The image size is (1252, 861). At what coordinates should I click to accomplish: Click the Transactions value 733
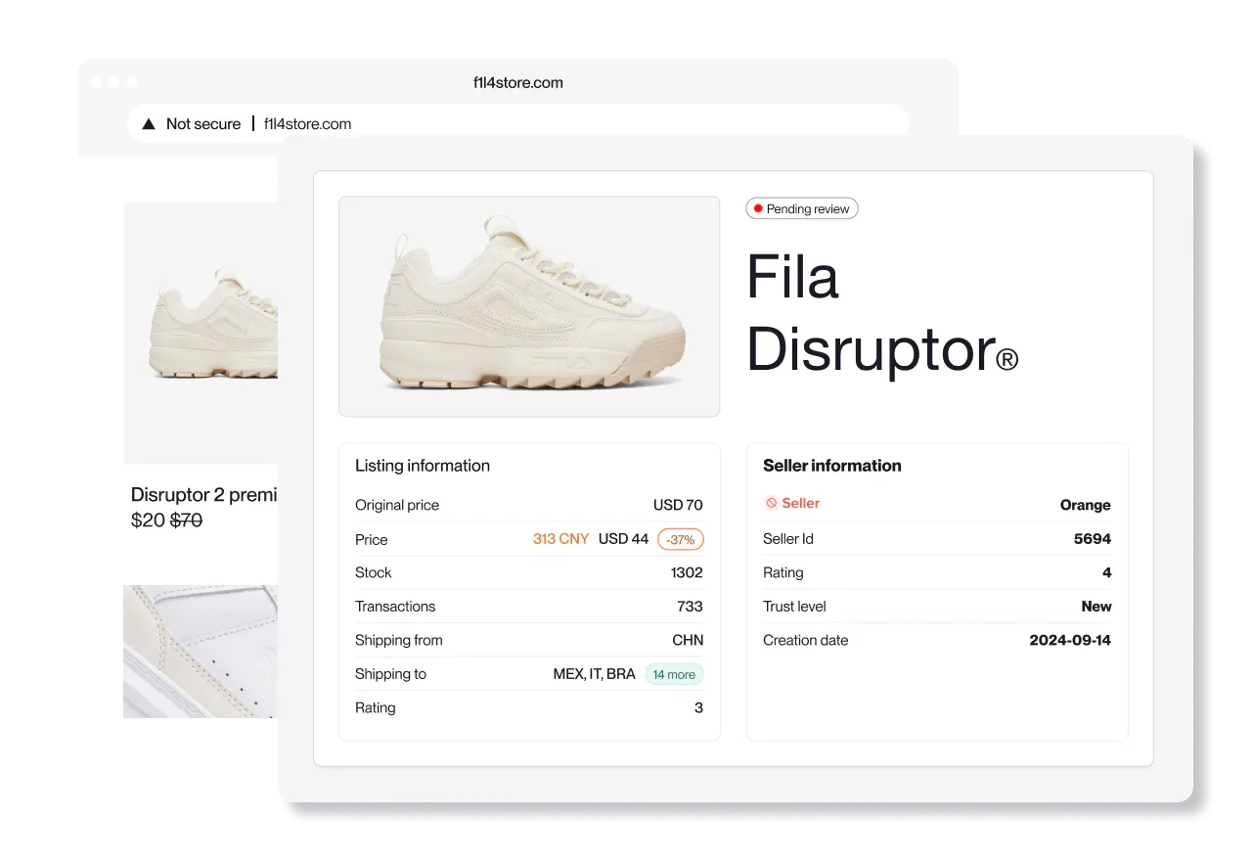(x=690, y=607)
